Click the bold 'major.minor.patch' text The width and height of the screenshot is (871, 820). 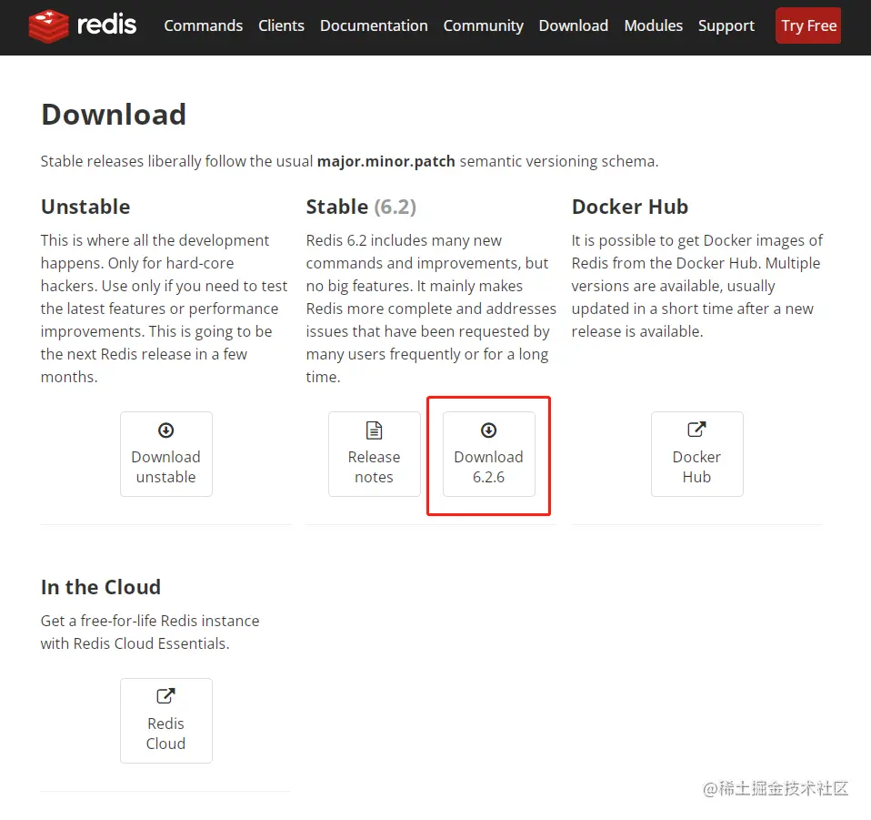[x=386, y=161]
